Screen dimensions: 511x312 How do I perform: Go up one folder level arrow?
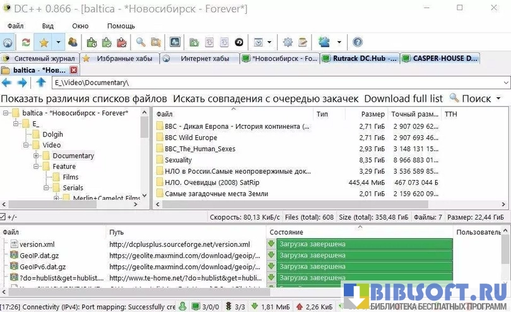[41, 83]
